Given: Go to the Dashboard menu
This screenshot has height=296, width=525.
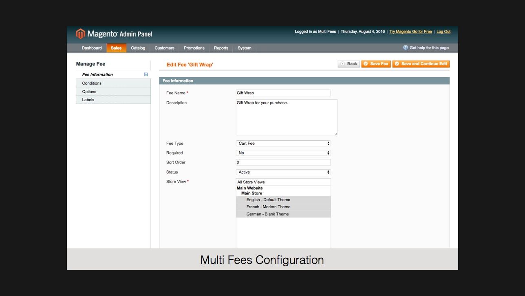Looking at the screenshot, I should click(x=92, y=48).
